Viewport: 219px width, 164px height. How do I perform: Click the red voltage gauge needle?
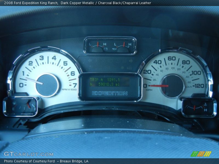pyautogui.click(x=98, y=44)
